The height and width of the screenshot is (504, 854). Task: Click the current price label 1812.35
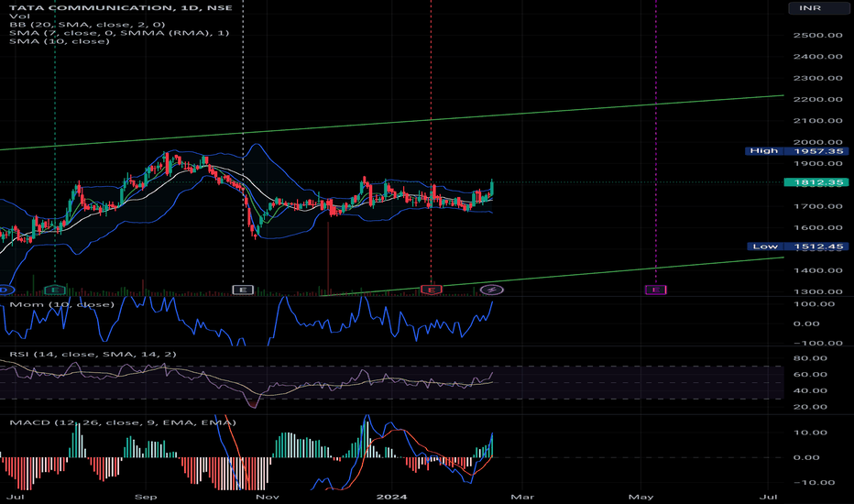816,182
